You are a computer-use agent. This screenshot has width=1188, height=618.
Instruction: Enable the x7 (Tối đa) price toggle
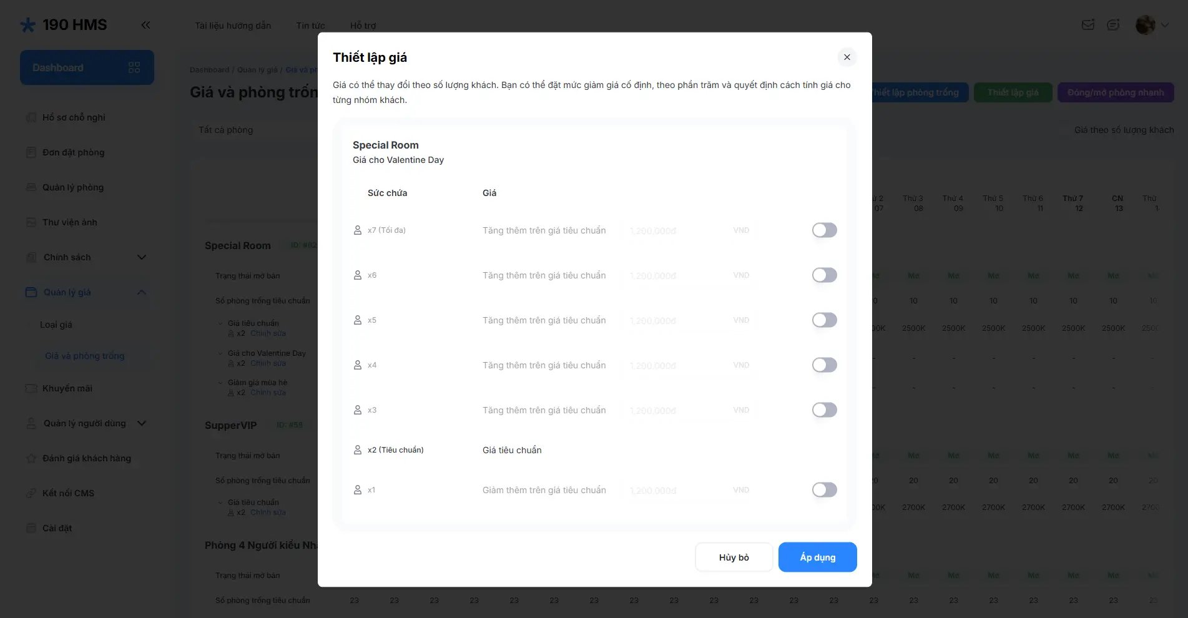click(824, 230)
